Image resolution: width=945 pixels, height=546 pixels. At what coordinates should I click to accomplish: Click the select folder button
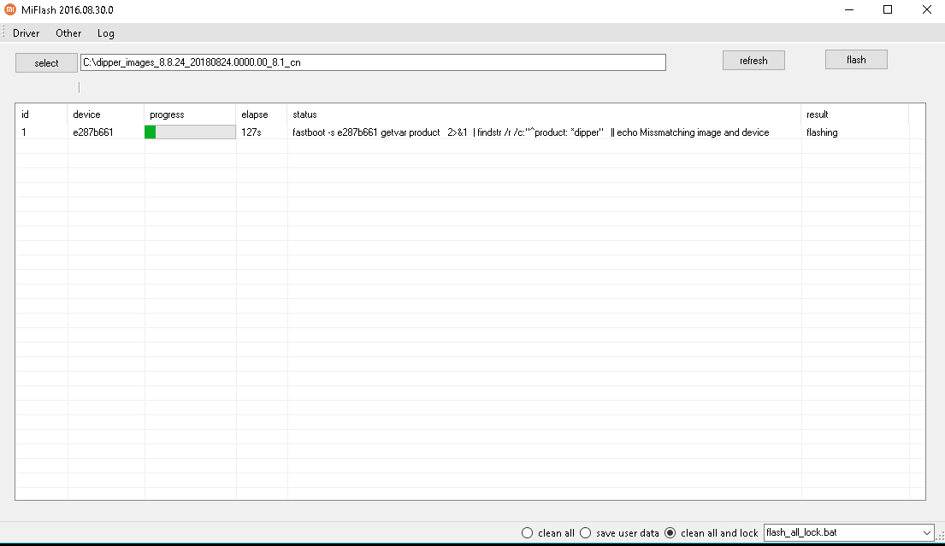coord(46,63)
